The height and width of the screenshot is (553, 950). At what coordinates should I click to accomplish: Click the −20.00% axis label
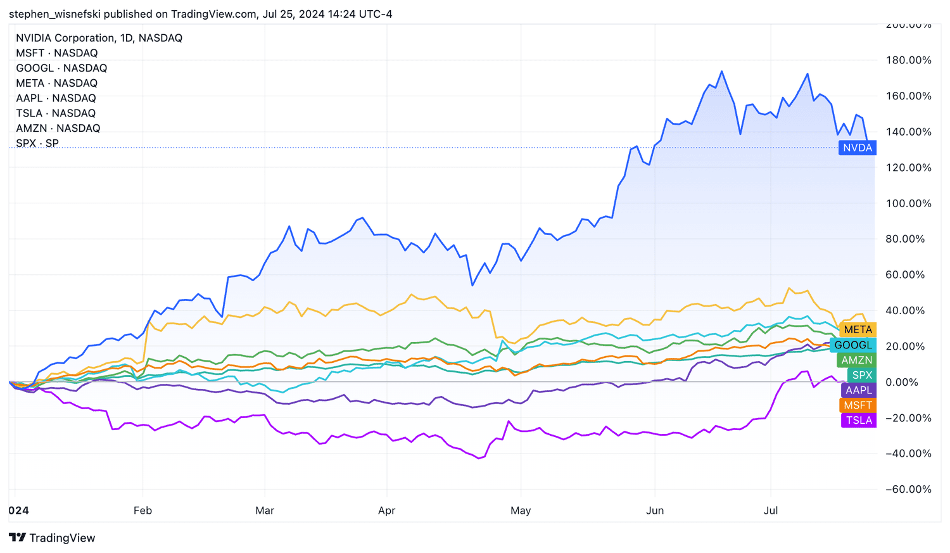coord(908,418)
